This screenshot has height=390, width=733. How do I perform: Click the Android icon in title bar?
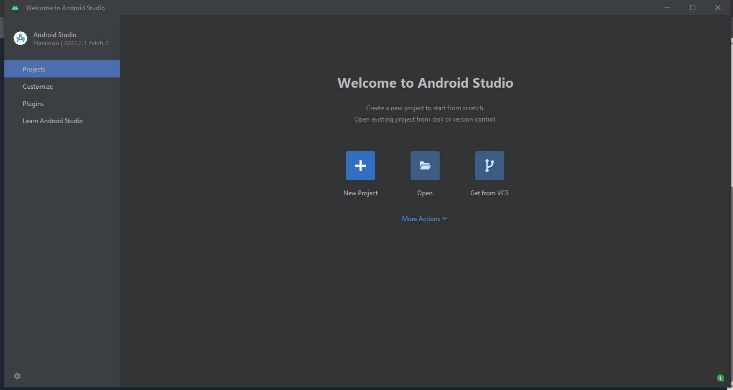[x=15, y=8]
